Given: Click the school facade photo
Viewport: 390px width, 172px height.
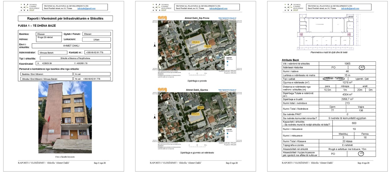Looking at the screenshot, I should pos(65,117).
